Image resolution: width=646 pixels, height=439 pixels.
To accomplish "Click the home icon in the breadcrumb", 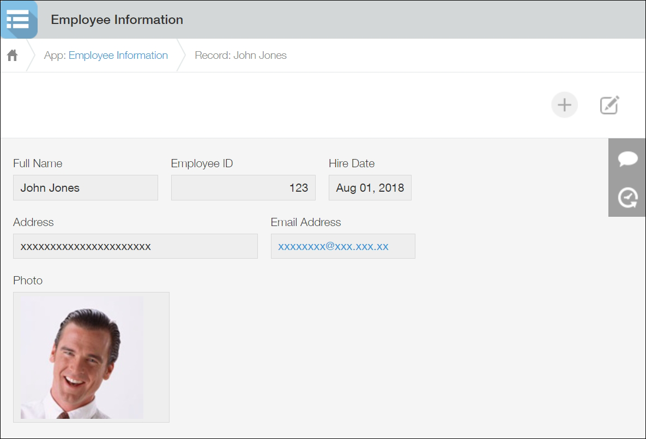I will [x=13, y=55].
